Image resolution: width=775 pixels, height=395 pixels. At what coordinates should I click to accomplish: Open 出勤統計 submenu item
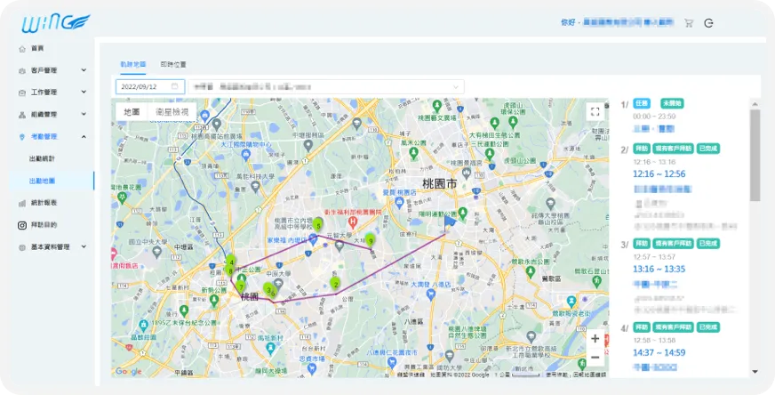point(42,159)
